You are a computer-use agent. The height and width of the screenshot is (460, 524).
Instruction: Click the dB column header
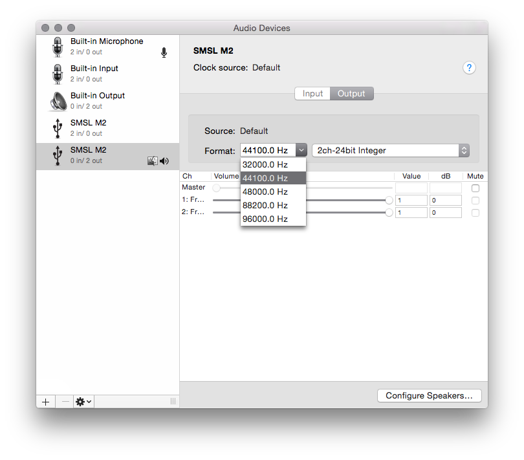point(446,176)
